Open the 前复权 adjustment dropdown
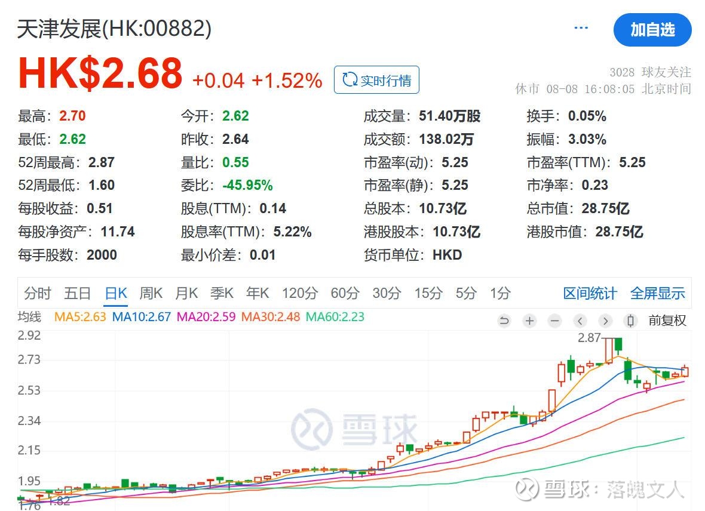The height and width of the screenshot is (511, 705). 667,321
